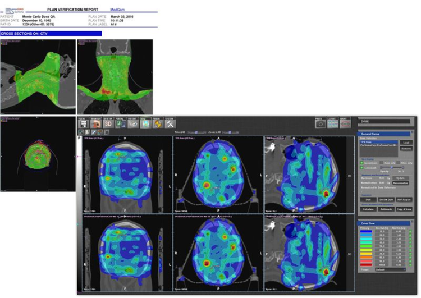Viewport: 421px width, 298px height.
Task: Open the DVH evaluation button
Action: coord(368,199)
